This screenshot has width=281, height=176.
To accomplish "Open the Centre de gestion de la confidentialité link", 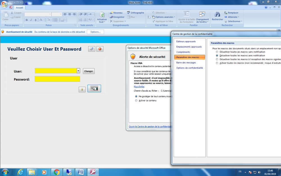I will tap(150, 127).
